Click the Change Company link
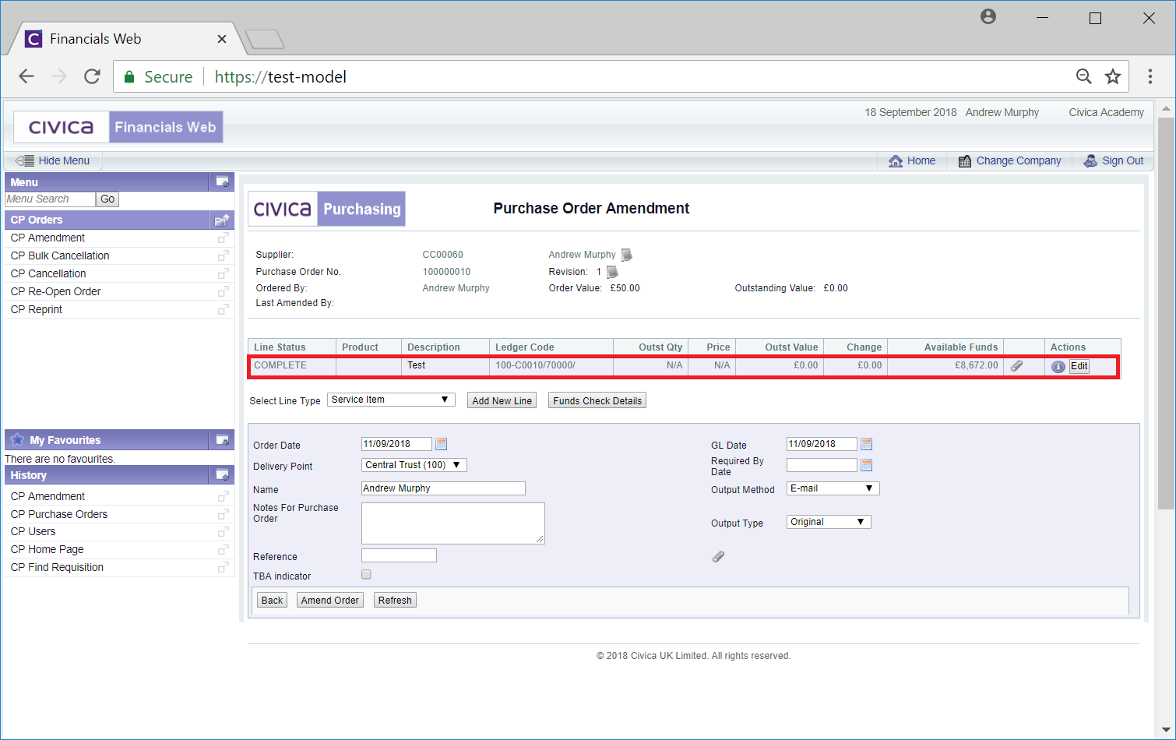 click(x=1009, y=160)
